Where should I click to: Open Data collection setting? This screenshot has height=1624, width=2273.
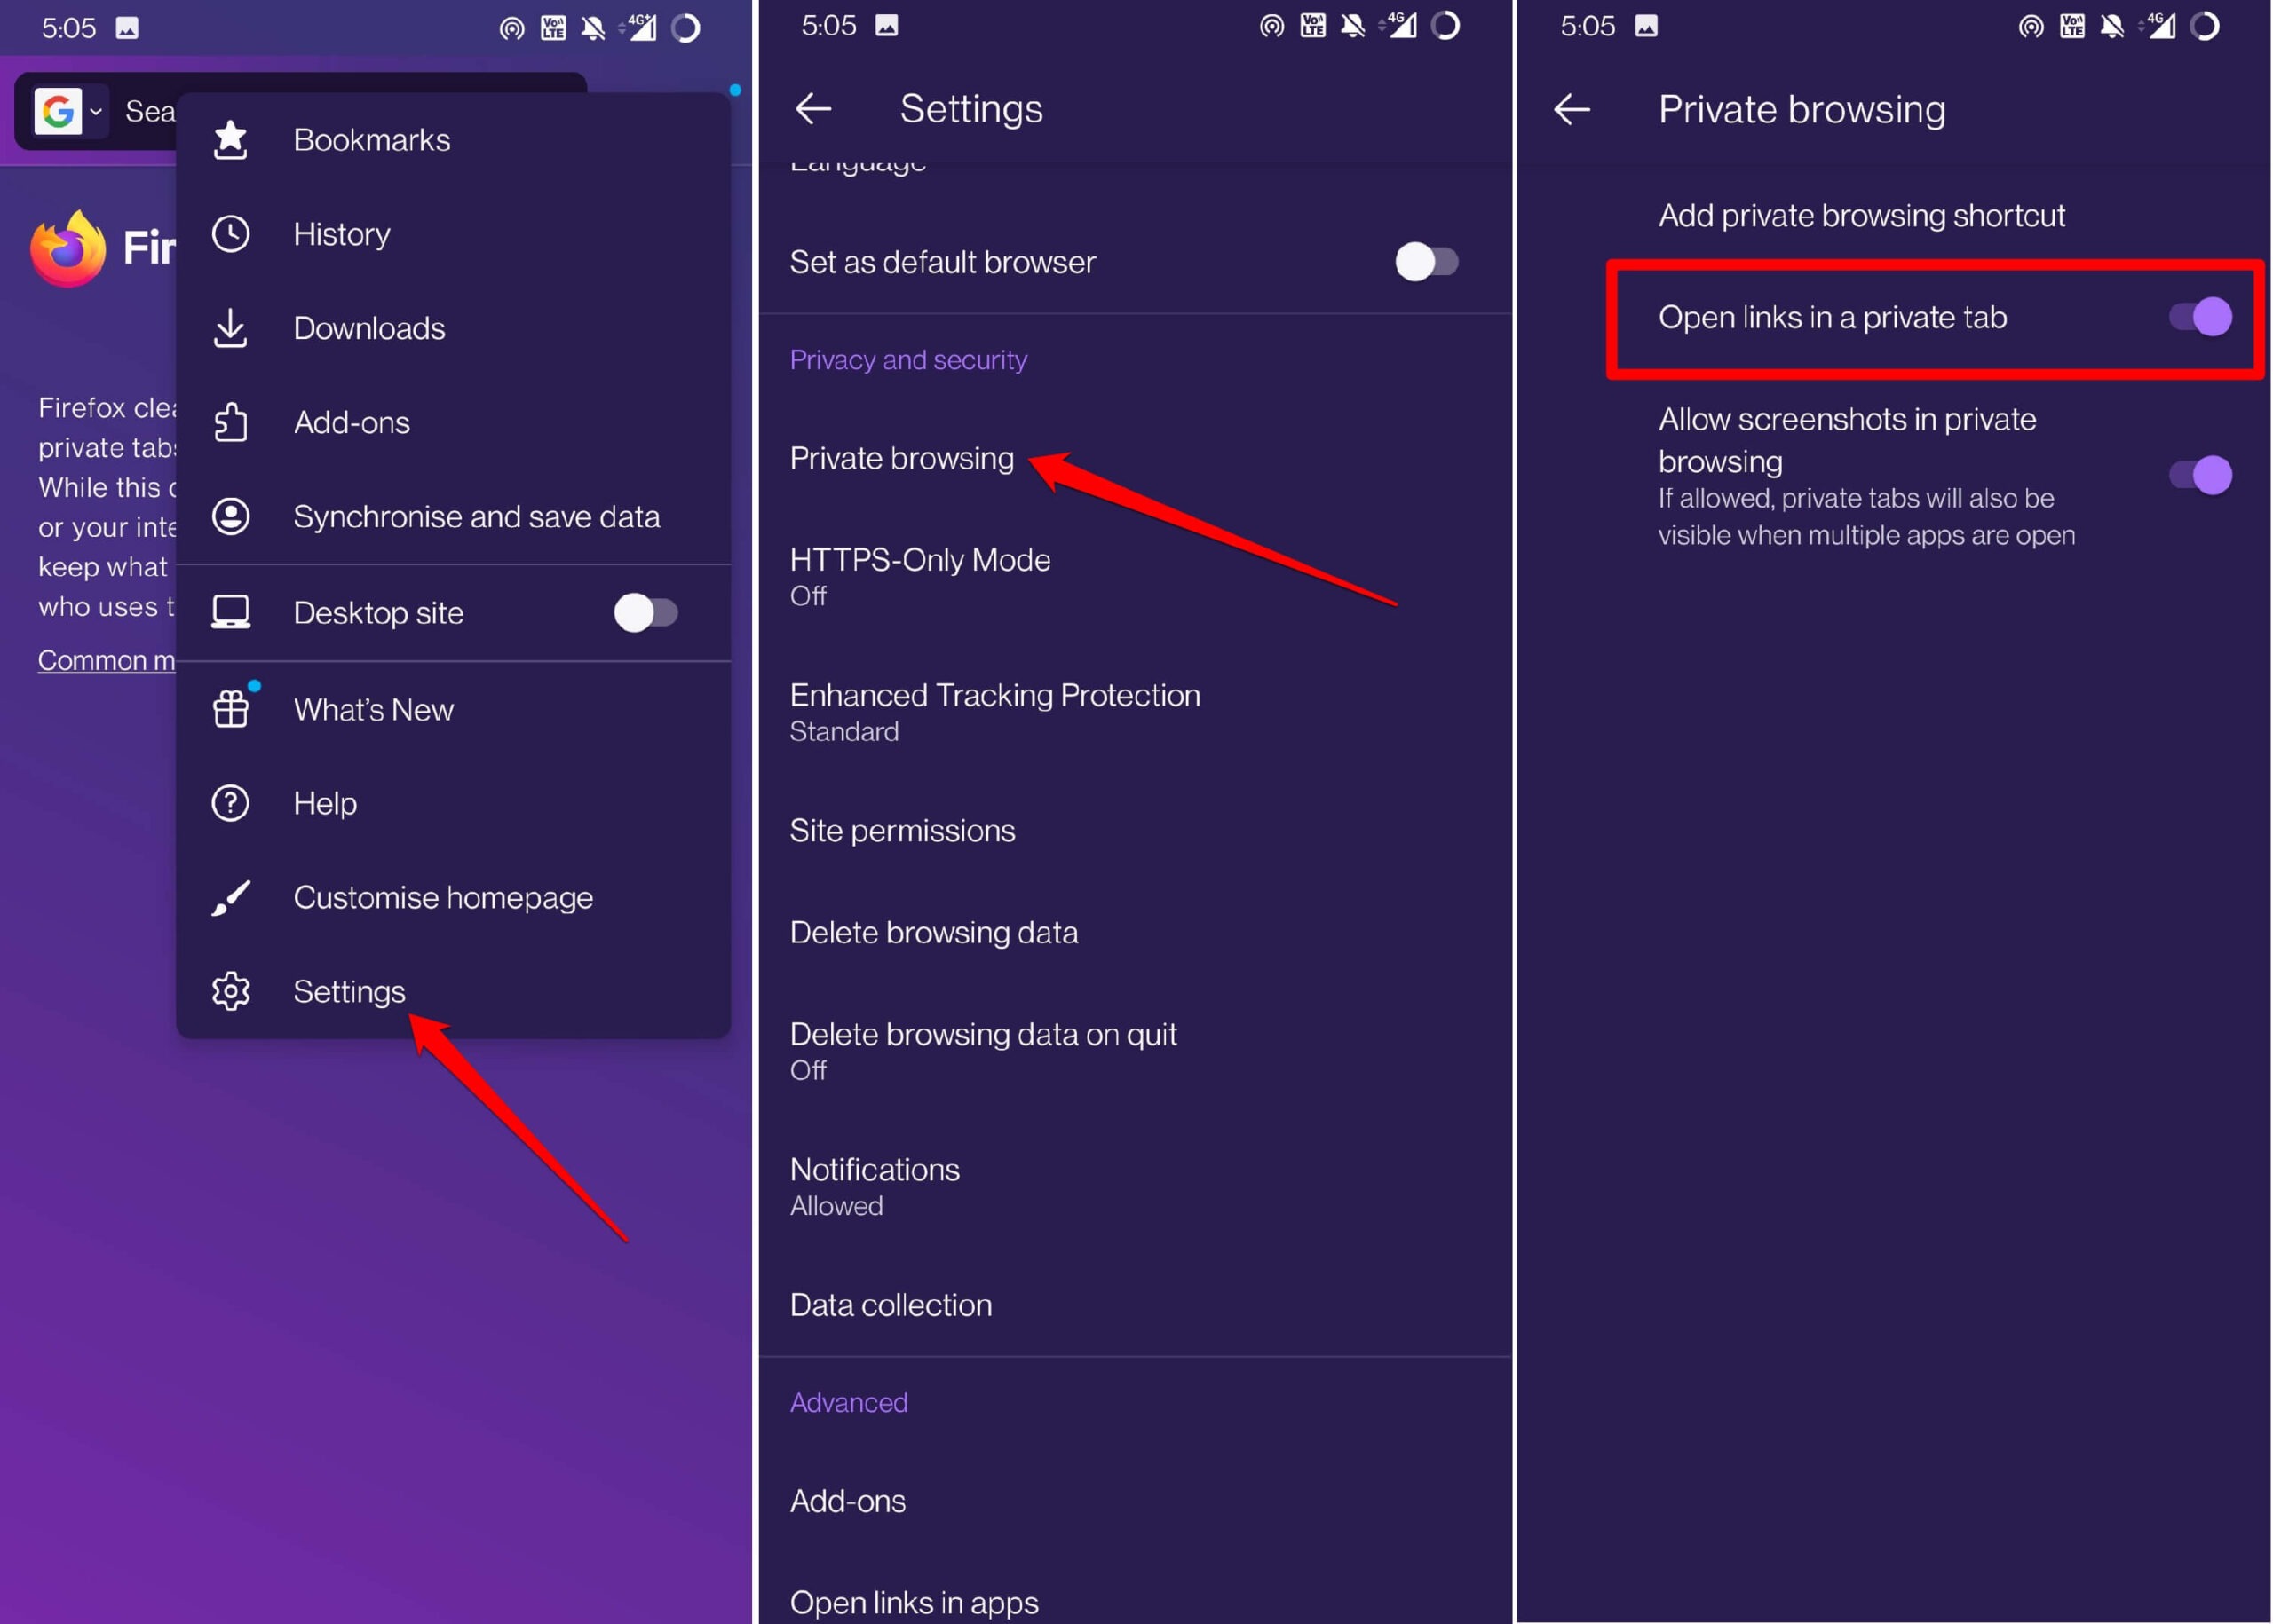click(1136, 1305)
